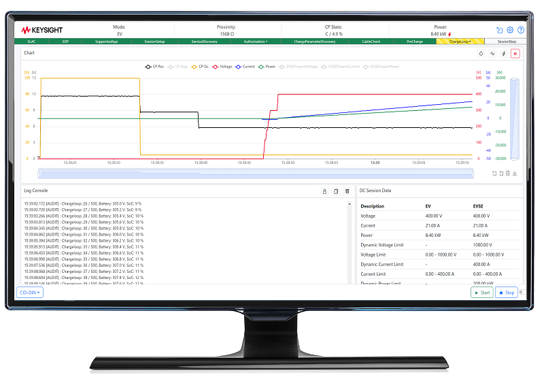The height and width of the screenshot is (377, 544).
Task: Toggle CP Neg. series in chart legend
Action: click(177, 67)
